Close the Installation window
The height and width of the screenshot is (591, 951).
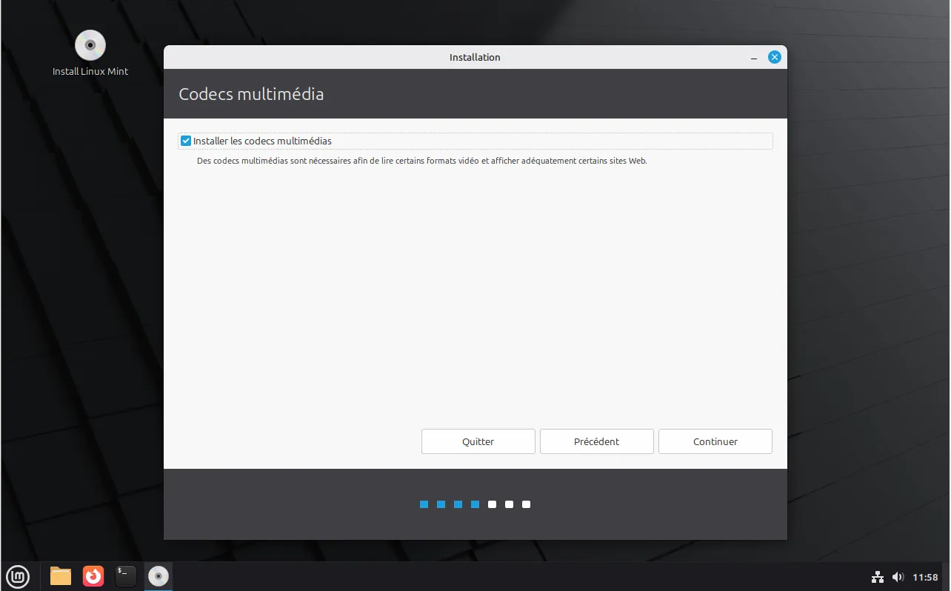(x=774, y=57)
